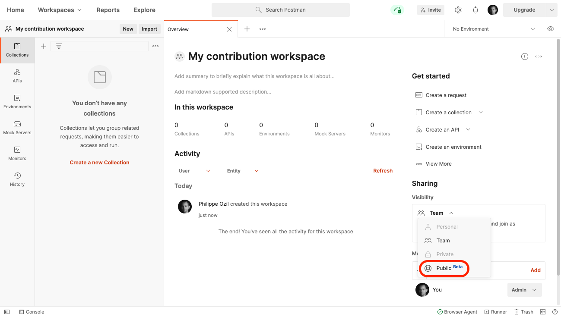Click the help icon in the status bar
Viewport: 561px width, 317px height.
[555, 312]
